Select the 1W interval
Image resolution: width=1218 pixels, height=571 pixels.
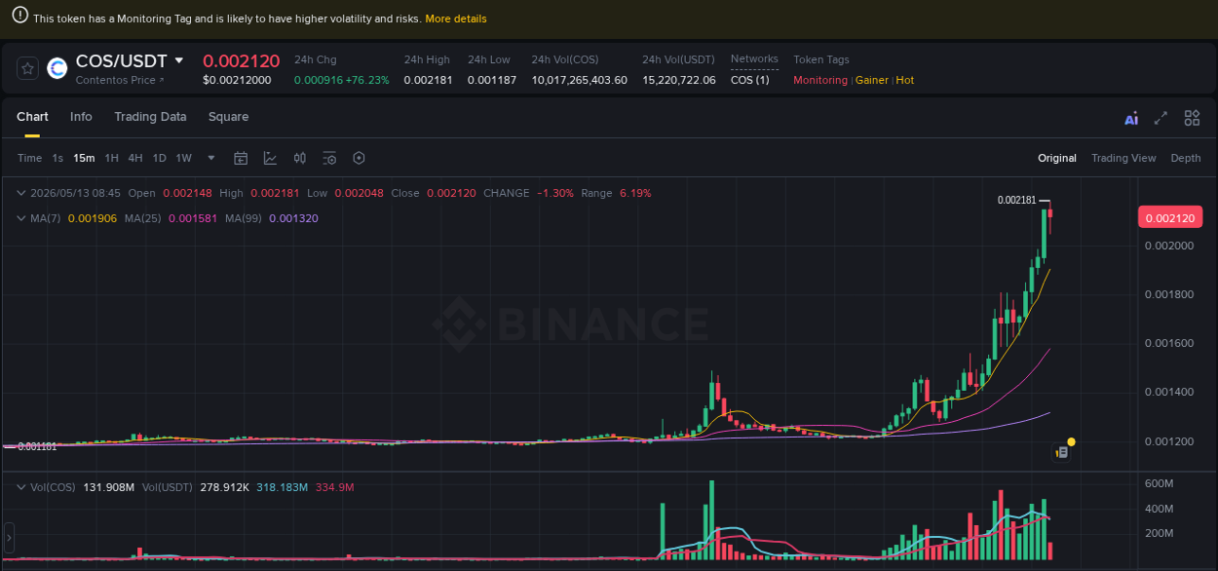click(184, 158)
